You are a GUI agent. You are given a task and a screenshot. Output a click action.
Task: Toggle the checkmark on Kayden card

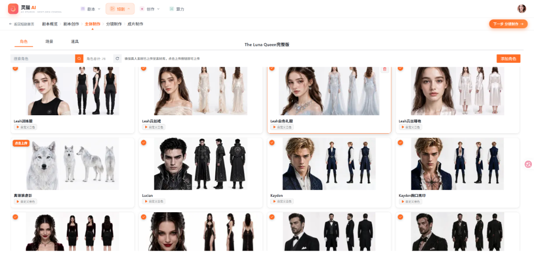(x=272, y=142)
